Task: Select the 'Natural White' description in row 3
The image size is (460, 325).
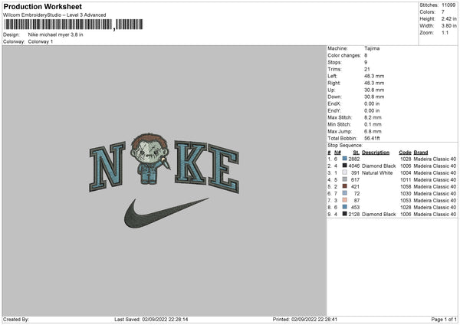Action: pos(377,172)
